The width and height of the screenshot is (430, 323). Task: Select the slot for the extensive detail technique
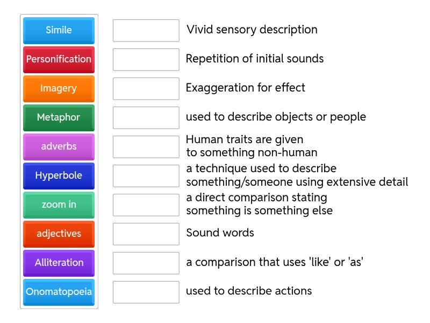(146, 175)
